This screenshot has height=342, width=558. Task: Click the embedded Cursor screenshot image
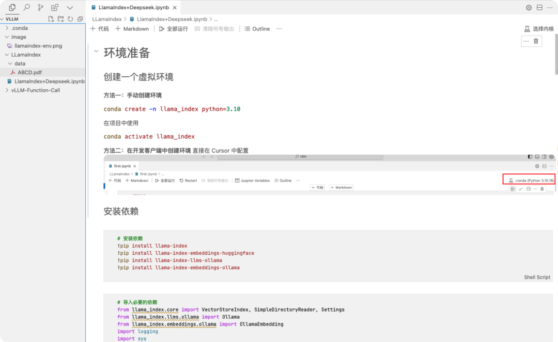pos(330,174)
